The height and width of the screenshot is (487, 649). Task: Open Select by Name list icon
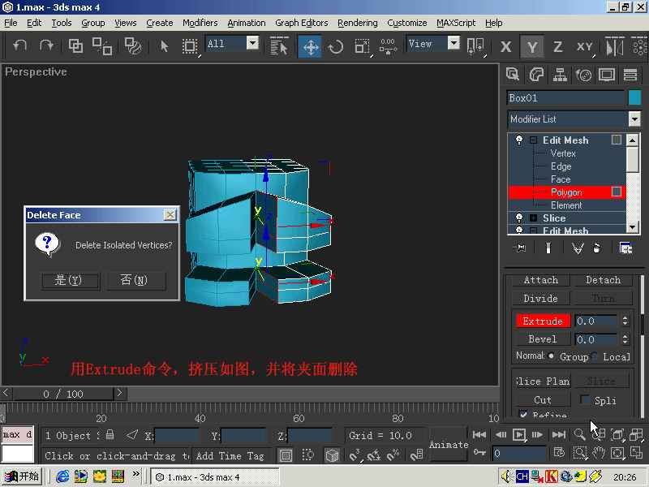point(278,46)
